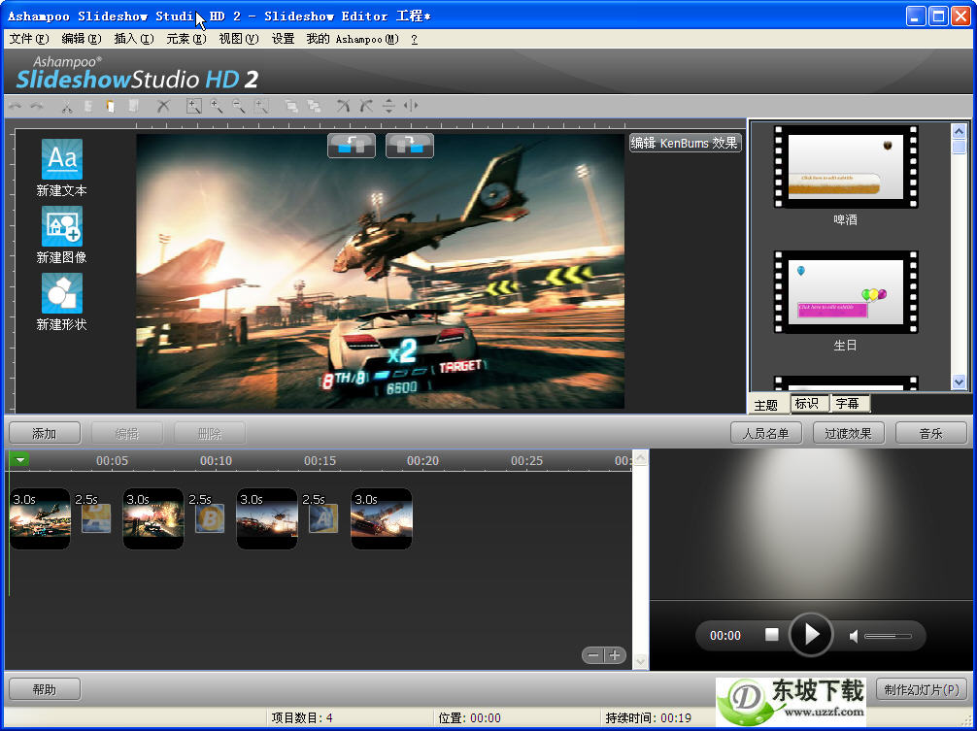This screenshot has width=977, height=731.
Task: Click the send-to-back layers icon
Action: pyautogui.click(x=314, y=107)
